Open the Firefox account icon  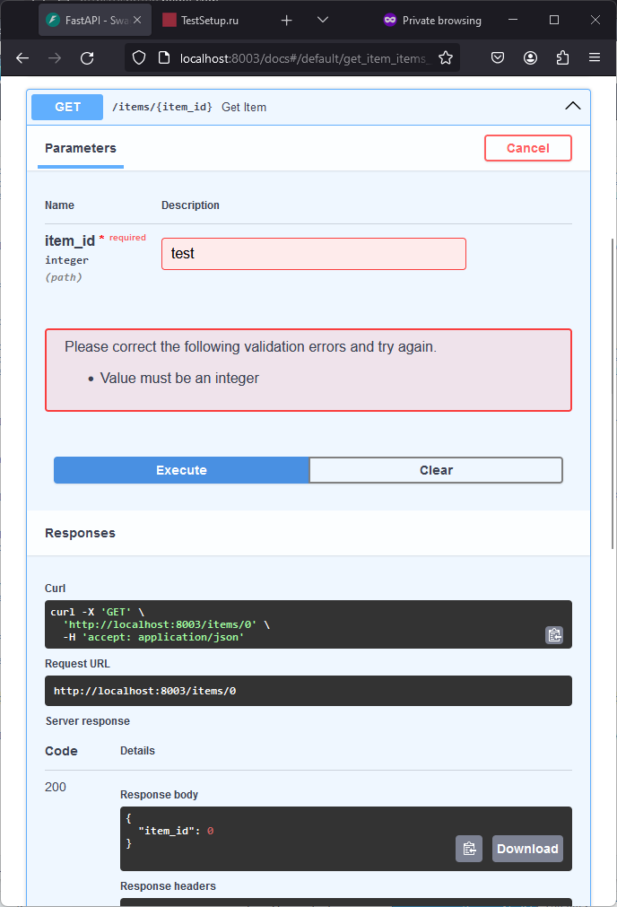click(530, 57)
